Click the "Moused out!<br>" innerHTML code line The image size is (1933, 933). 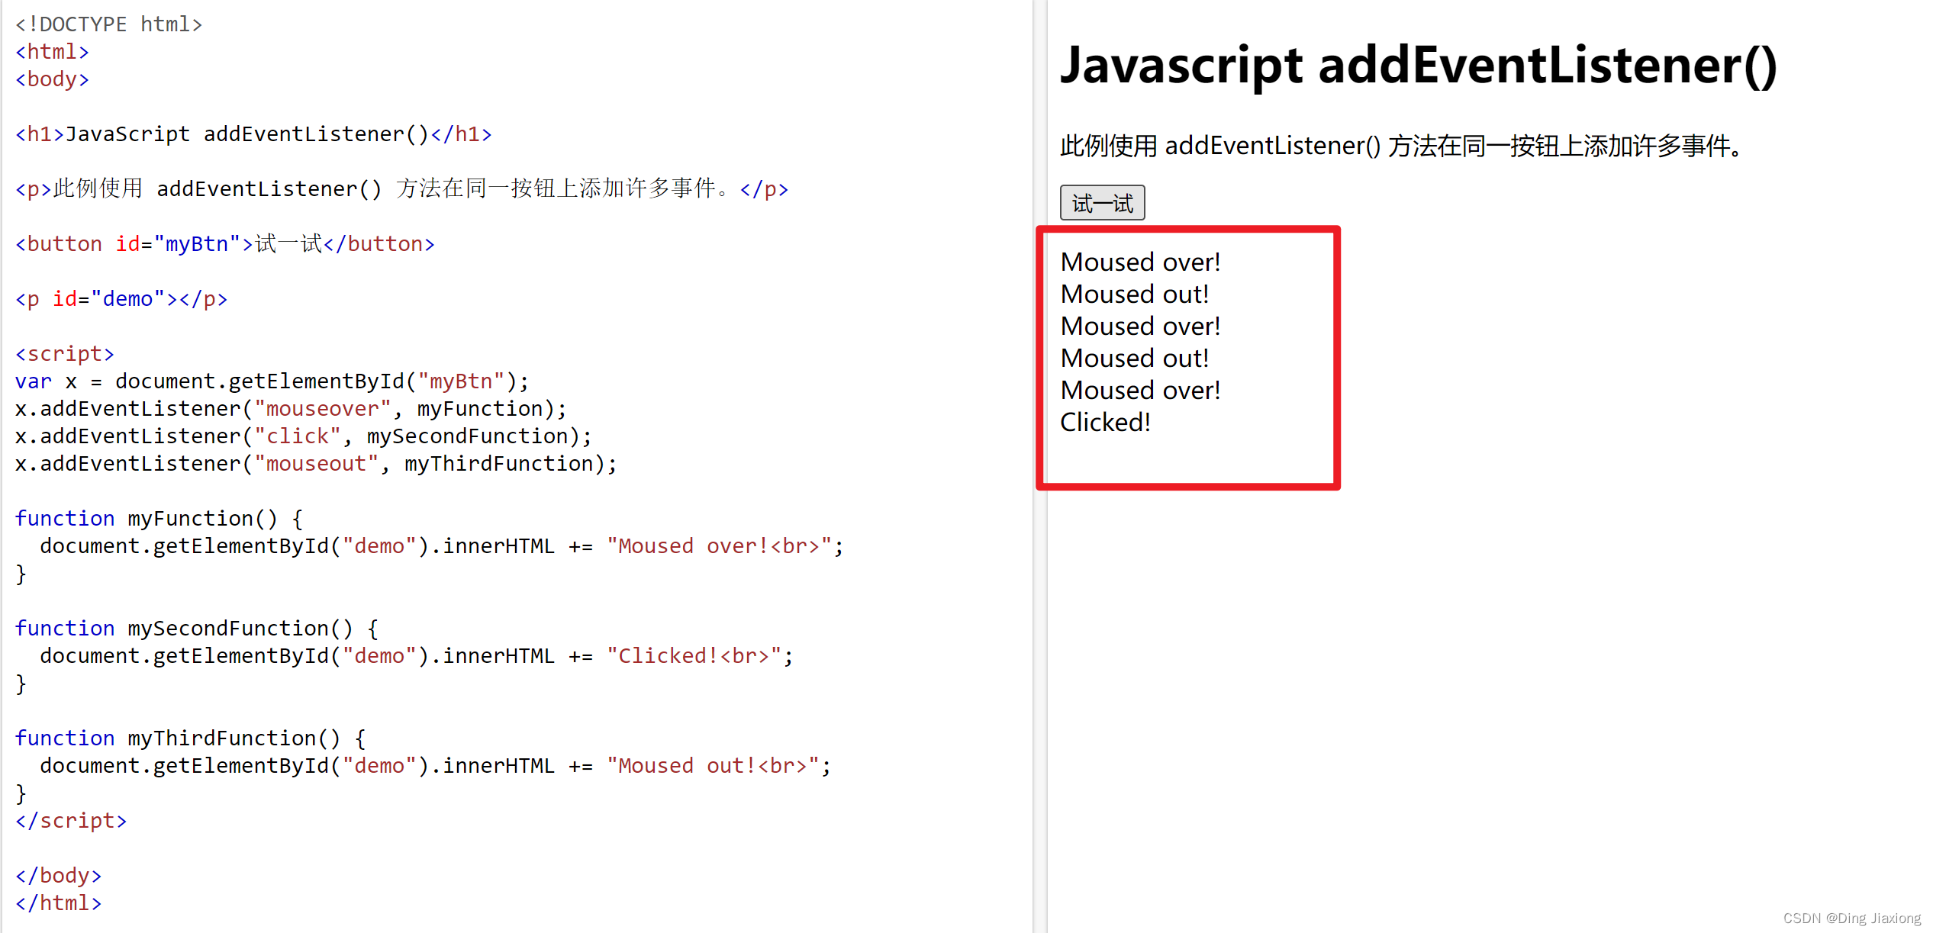tap(436, 766)
